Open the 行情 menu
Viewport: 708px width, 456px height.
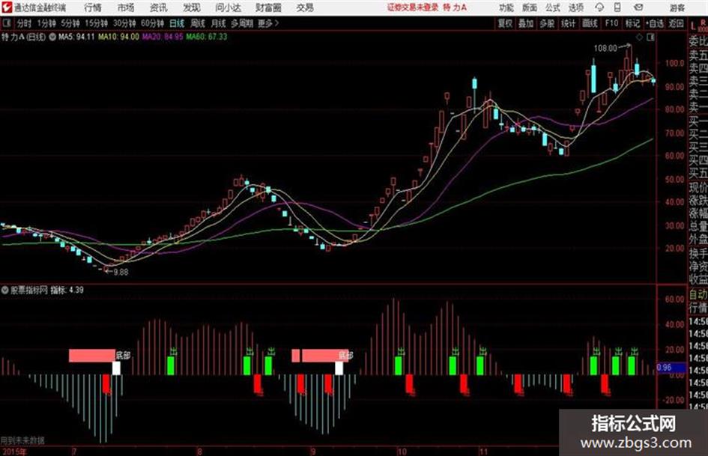pos(93,7)
